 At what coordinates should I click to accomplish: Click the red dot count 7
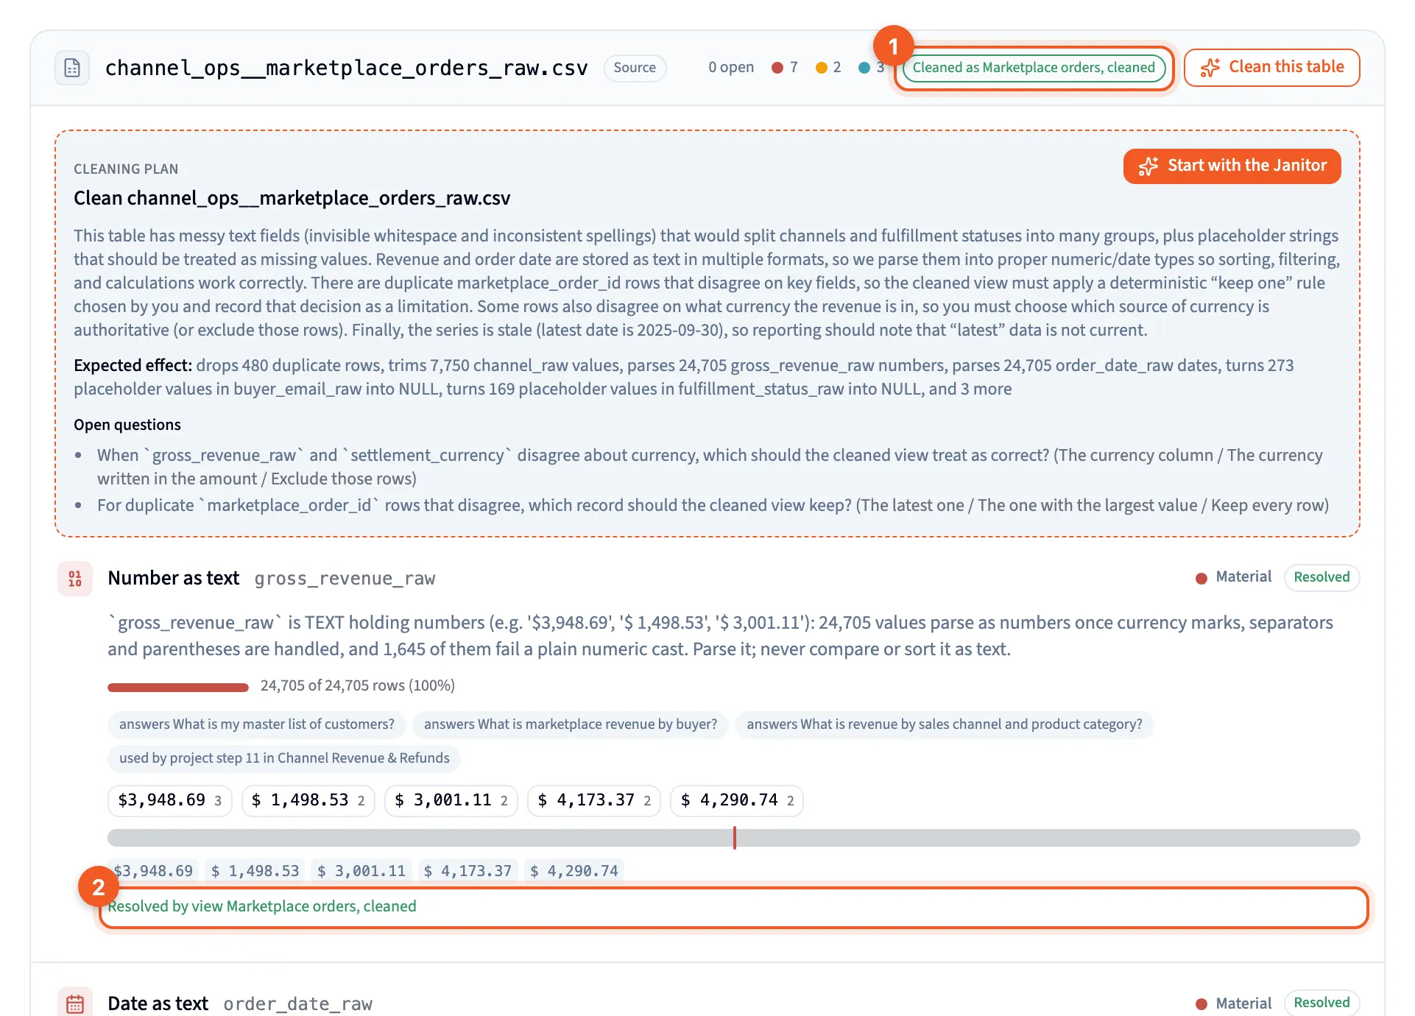click(785, 68)
